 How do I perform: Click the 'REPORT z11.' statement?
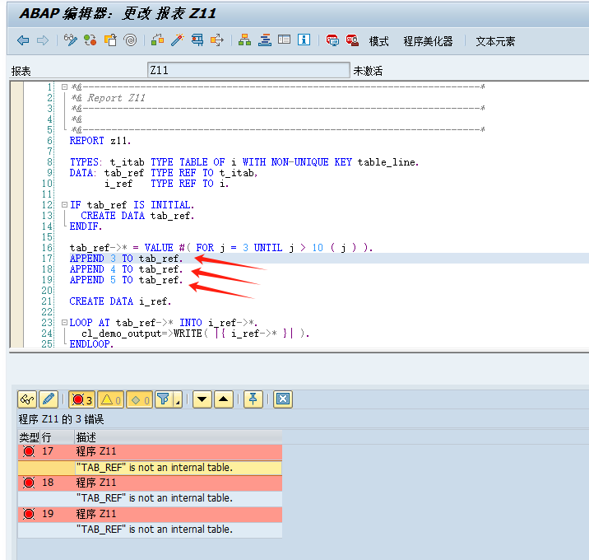pyautogui.click(x=100, y=141)
